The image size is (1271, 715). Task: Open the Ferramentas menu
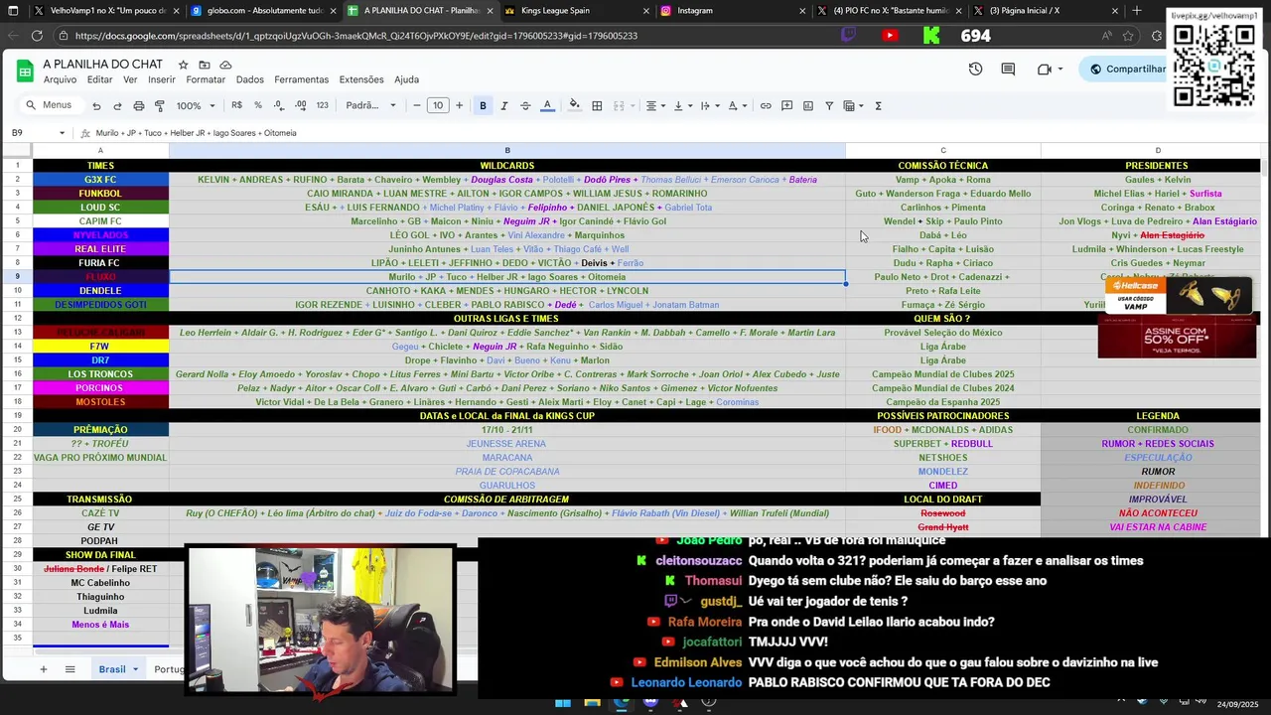(301, 79)
